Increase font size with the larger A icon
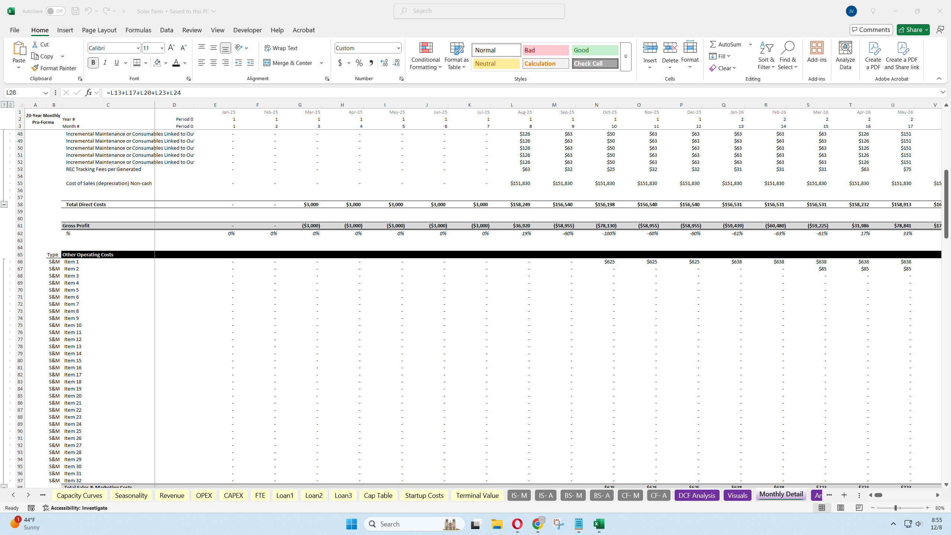This screenshot has width=951, height=535. click(x=171, y=48)
